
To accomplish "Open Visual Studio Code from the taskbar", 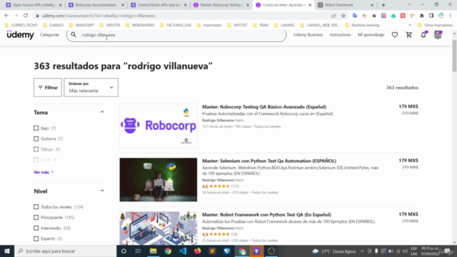I will [183, 251].
